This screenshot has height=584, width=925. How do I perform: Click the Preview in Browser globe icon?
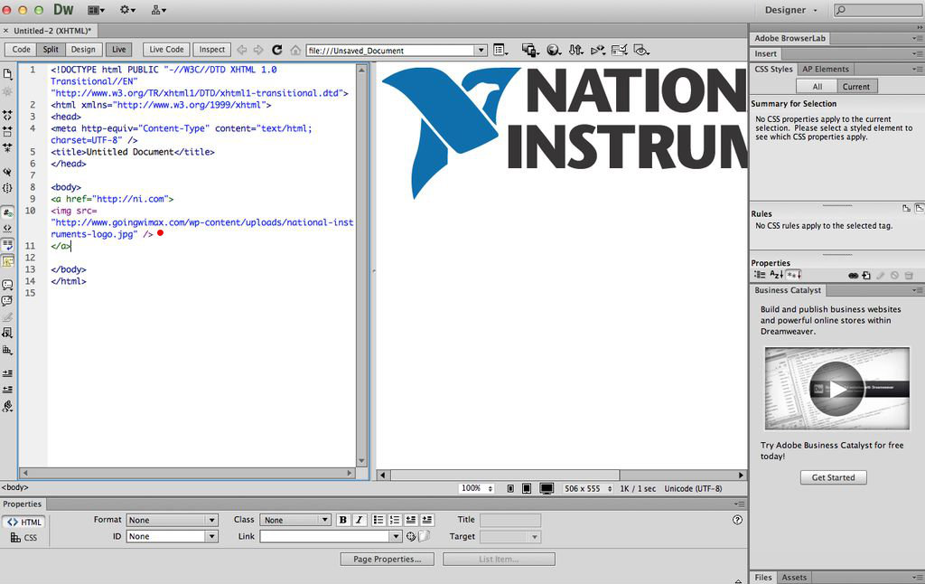point(554,51)
